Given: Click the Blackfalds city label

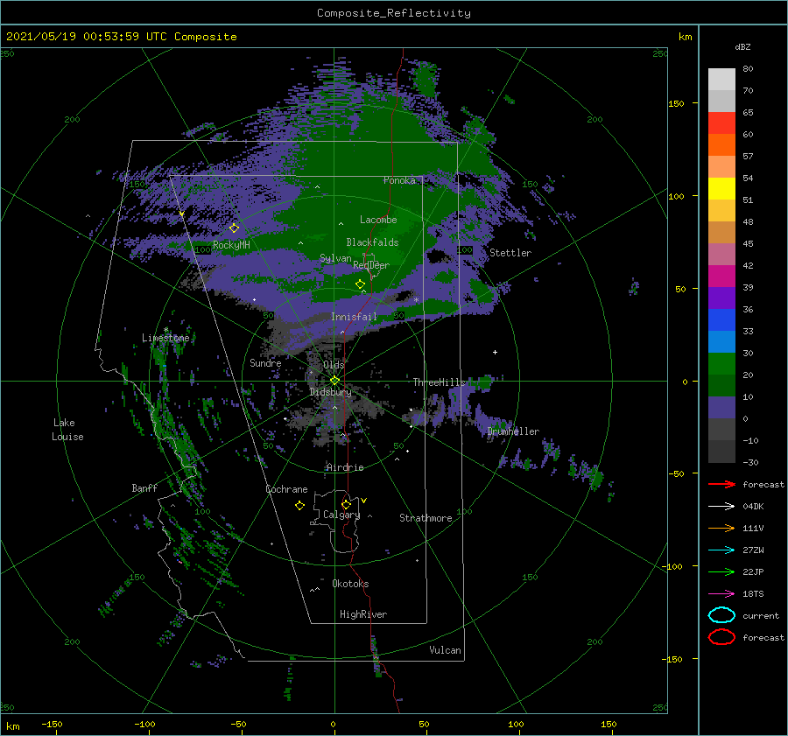Looking at the screenshot, I should coord(372,242).
